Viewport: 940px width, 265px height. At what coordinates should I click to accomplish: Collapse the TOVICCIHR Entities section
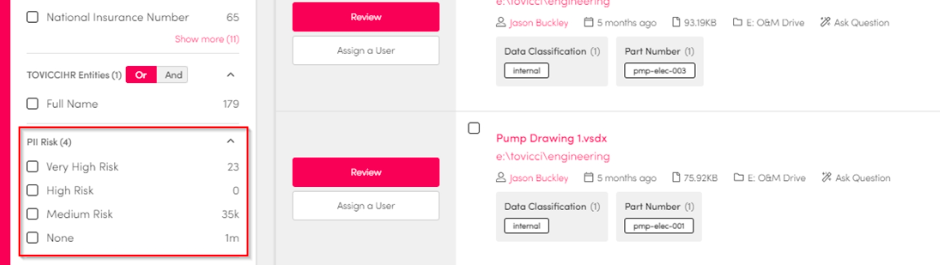click(230, 75)
